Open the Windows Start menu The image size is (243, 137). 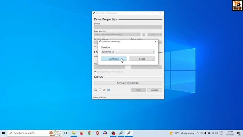3,133
